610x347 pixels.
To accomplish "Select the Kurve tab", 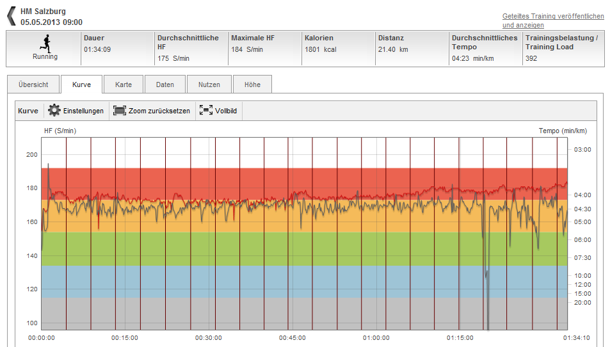I will [x=81, y=85].
